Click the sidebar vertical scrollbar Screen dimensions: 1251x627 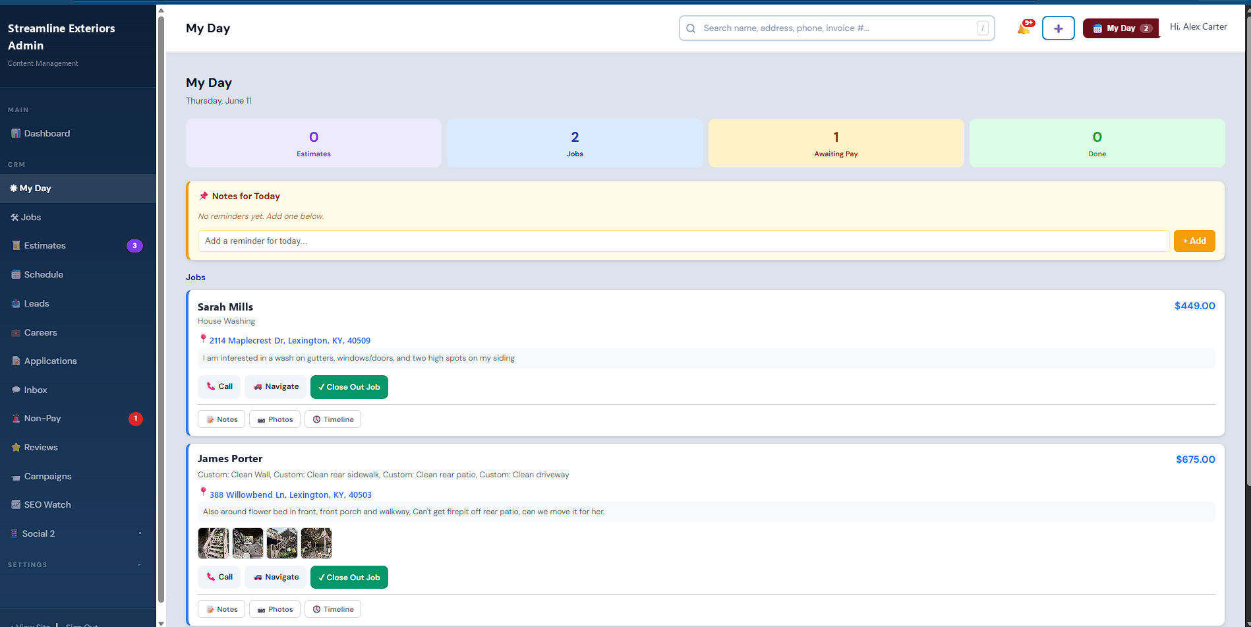click(x=161, y=309)
